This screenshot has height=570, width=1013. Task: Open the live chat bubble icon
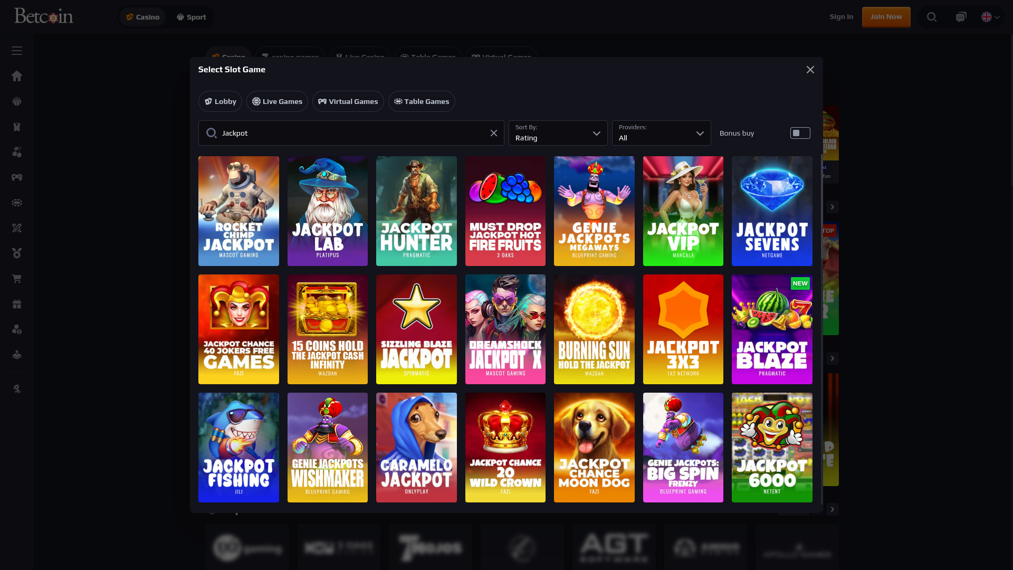point(961,16)
